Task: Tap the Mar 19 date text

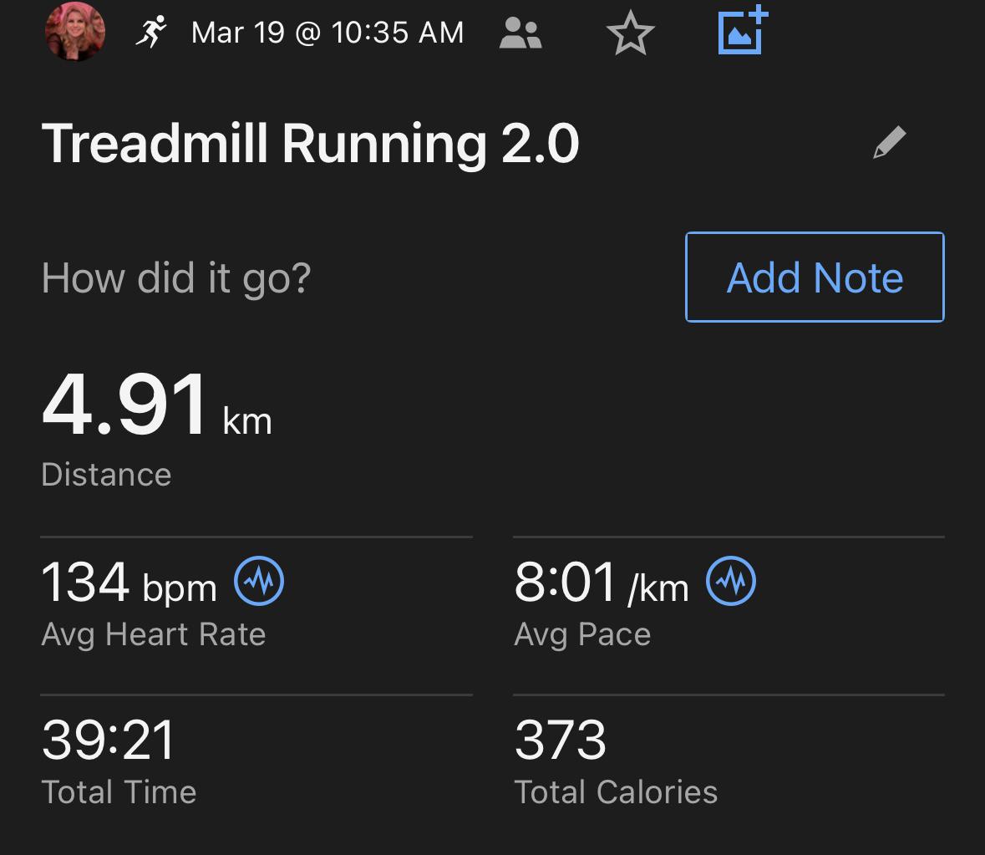Action: coord(327,33)
